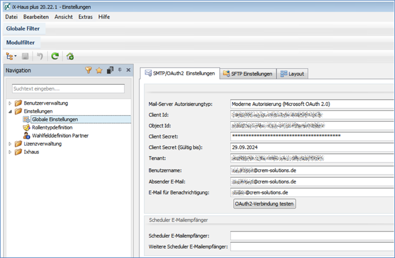Click the favorites star icon
Image resolution: width=395 pixels, height=258 pixels.
(99, 71)
